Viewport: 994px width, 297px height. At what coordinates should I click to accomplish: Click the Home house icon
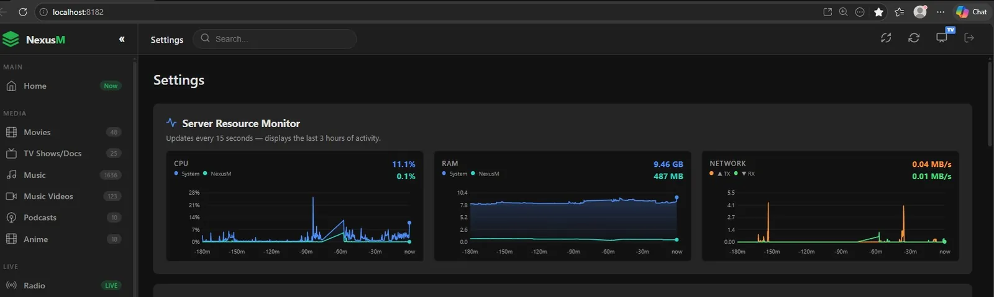coord(11,86)
